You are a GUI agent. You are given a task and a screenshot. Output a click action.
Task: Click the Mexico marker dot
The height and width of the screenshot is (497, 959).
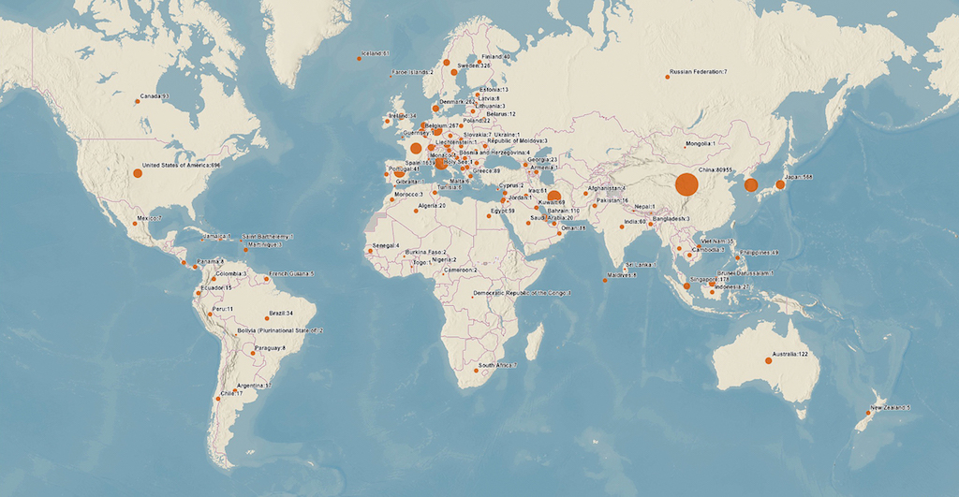[x=134, y=223]
